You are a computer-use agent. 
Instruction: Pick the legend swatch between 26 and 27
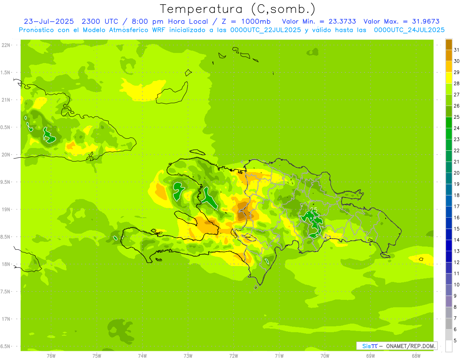click(449, 100)
